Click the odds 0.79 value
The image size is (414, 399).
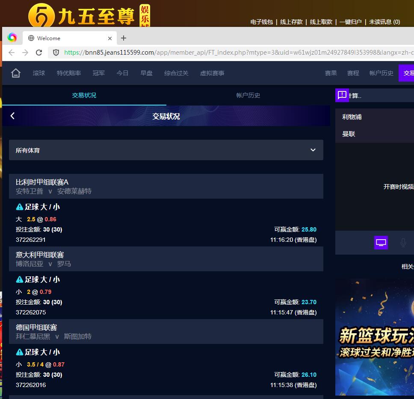click(45, 292)
